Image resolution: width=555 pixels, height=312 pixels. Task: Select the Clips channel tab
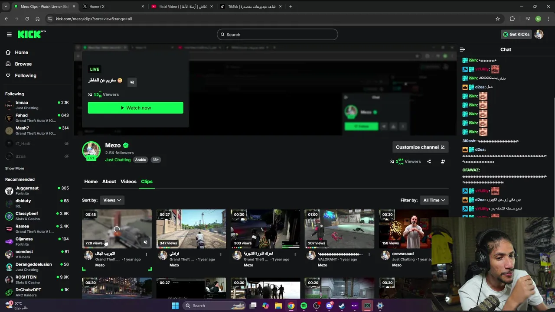coord(147,182)
